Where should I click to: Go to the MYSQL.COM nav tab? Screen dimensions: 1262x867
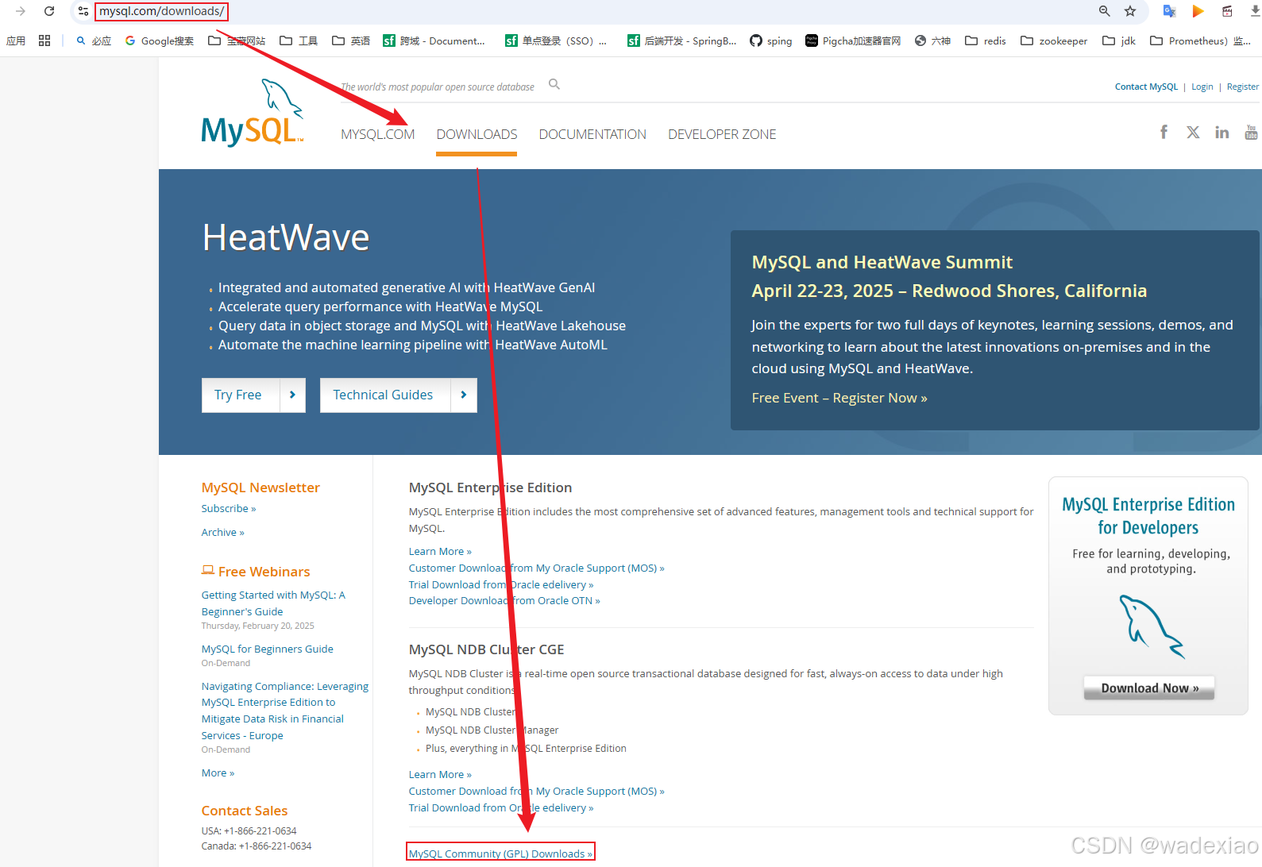(377, 134)
